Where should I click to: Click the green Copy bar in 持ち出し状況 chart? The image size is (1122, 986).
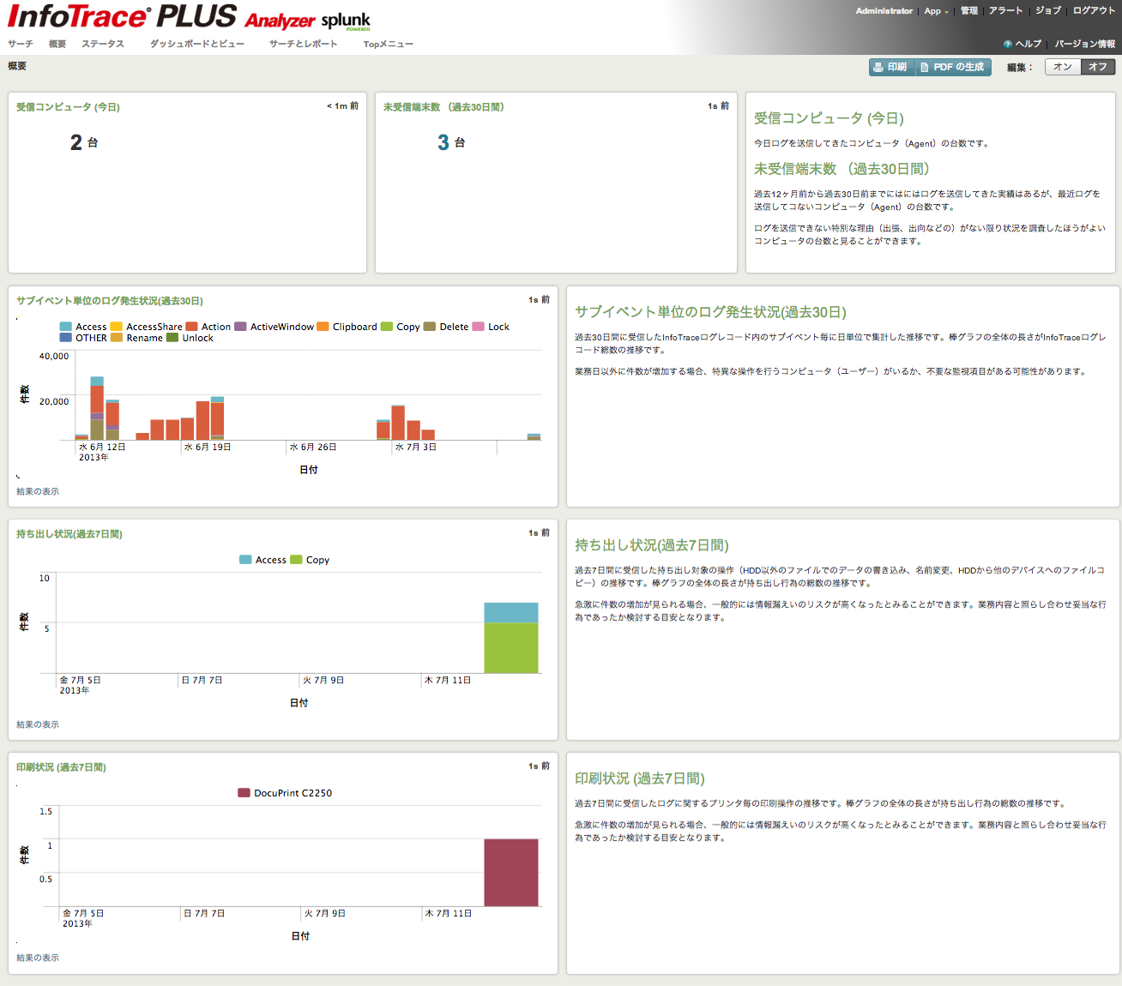click(511, 648)
